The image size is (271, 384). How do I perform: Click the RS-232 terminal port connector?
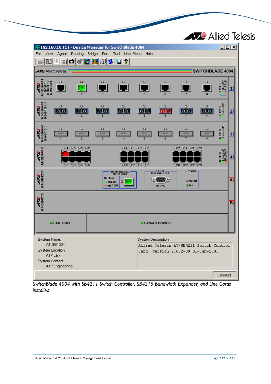(161, 180)
